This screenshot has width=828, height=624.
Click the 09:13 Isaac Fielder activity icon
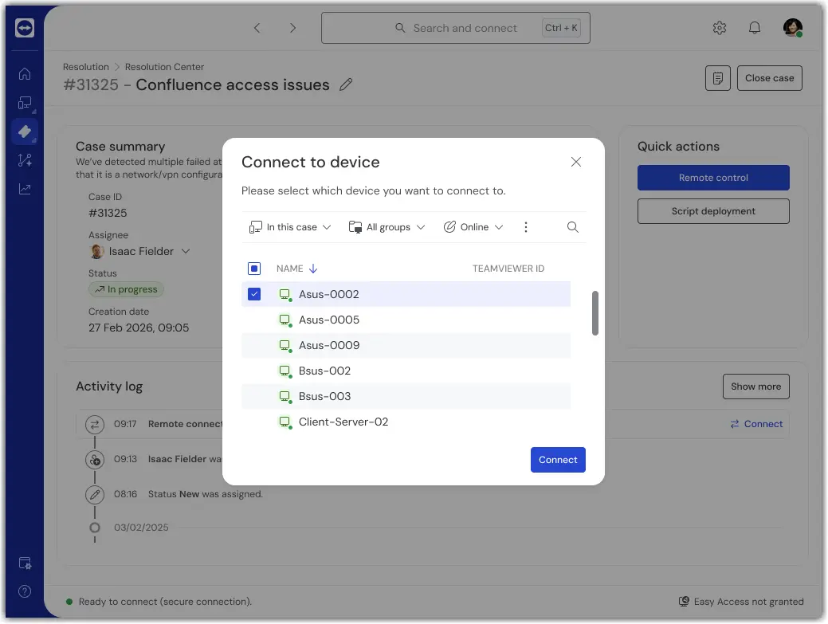[x=95, y=460]
